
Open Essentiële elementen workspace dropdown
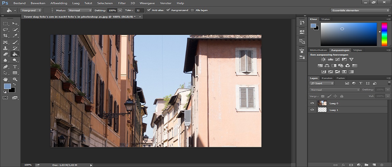360,10
